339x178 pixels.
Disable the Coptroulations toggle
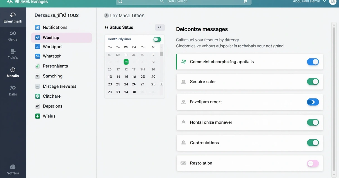(313, 143)
